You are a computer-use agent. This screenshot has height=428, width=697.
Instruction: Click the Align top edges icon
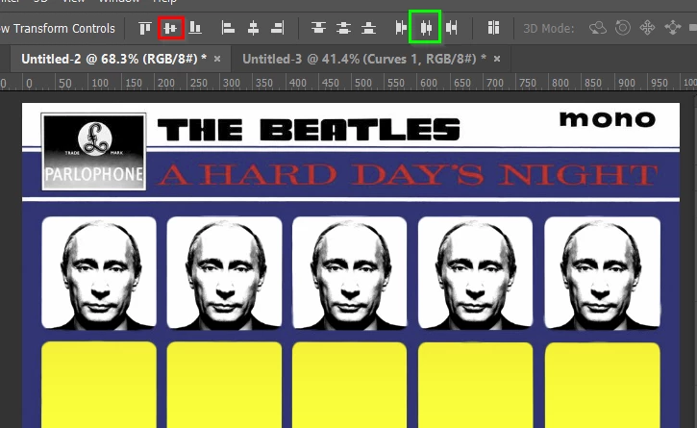tap(145, 28)
